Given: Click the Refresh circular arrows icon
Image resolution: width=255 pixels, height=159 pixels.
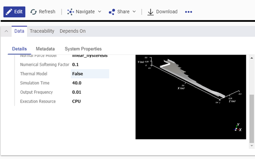Looking at the screenshot, I should pyautogui.click(x=33, y=12).
